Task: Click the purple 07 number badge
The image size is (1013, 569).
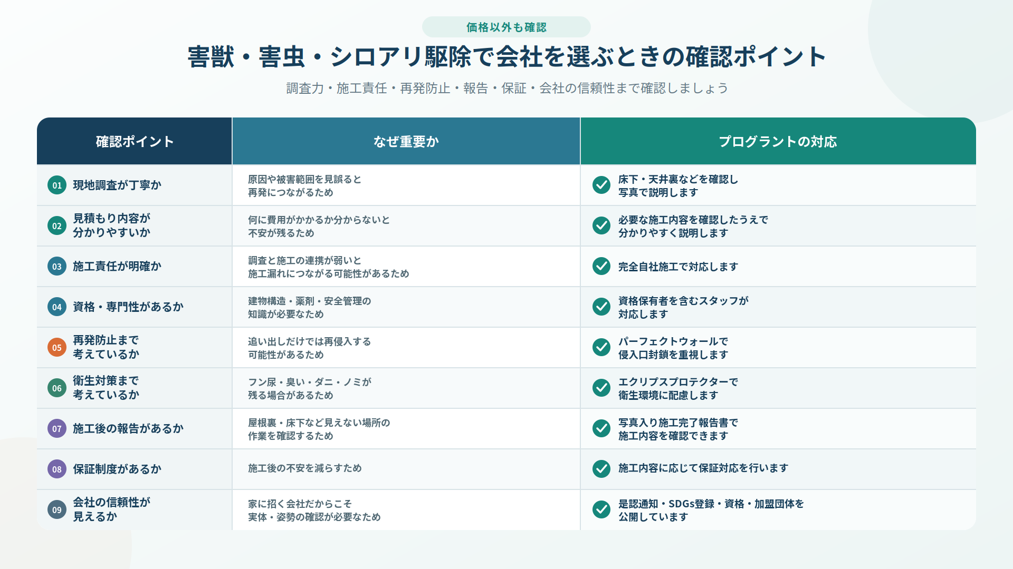Action: [57, 429]
